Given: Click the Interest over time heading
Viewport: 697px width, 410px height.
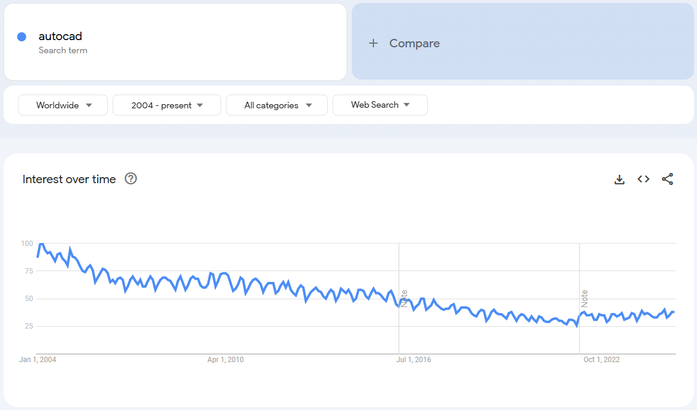Looking at the screenshot, I should tap(69, 180).
